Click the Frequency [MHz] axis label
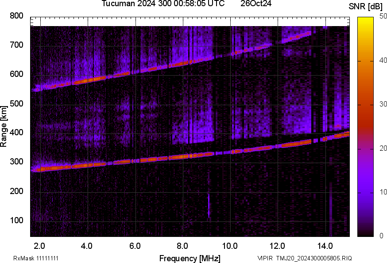 click(190, 258)
